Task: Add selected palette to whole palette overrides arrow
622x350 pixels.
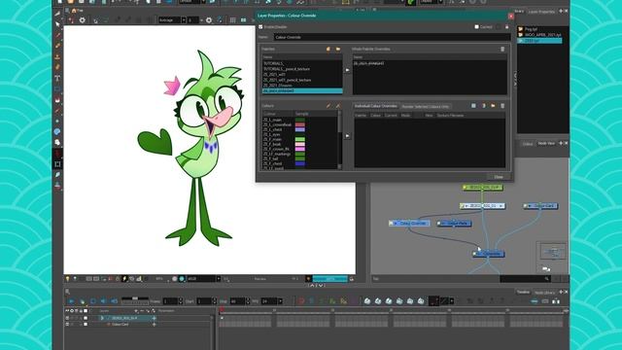Action: click(348, 70)
